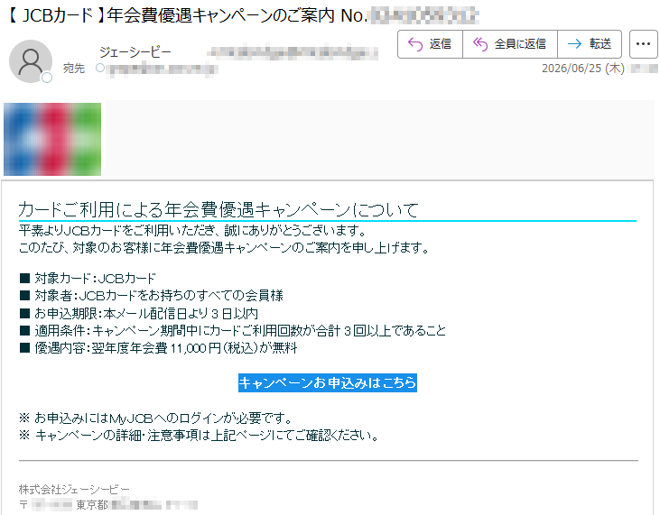Click the sentence starting このたび、対象のお客様
Image resolution: width=660 pixels, height=515 pixels.
click(224, 248)
